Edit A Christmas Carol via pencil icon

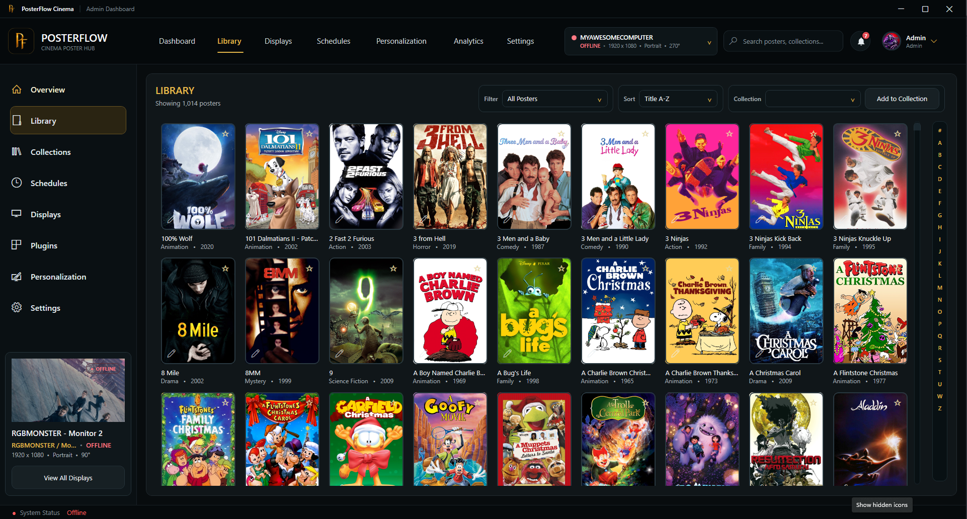point(759,354)
